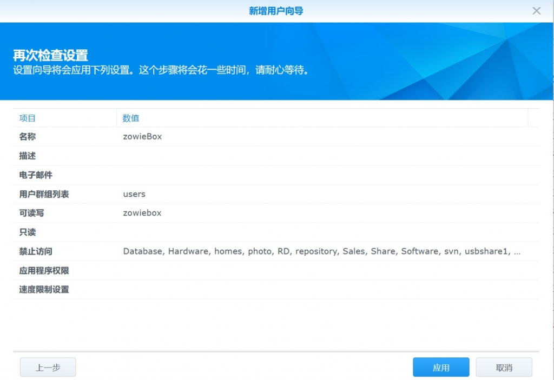This screenshot has height=380, width=554.
Task: Click the 项目 column header
Action: click(x=65, y=118)
